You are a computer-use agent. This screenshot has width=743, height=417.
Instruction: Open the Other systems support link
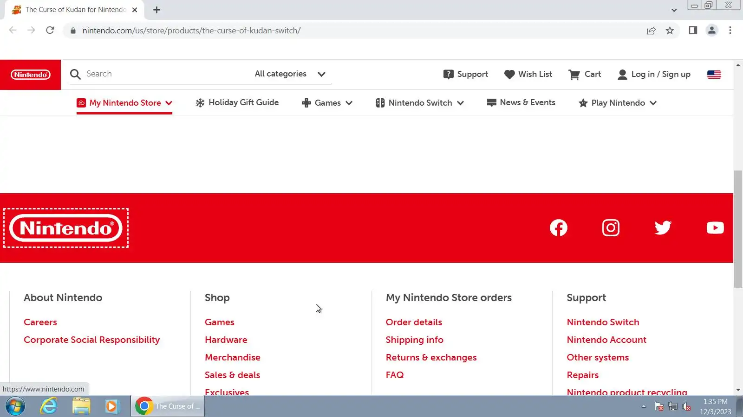tap(598, 357)
